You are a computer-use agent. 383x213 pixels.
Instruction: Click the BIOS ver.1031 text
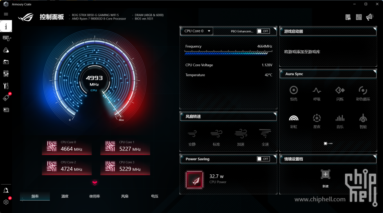(144, 19)
